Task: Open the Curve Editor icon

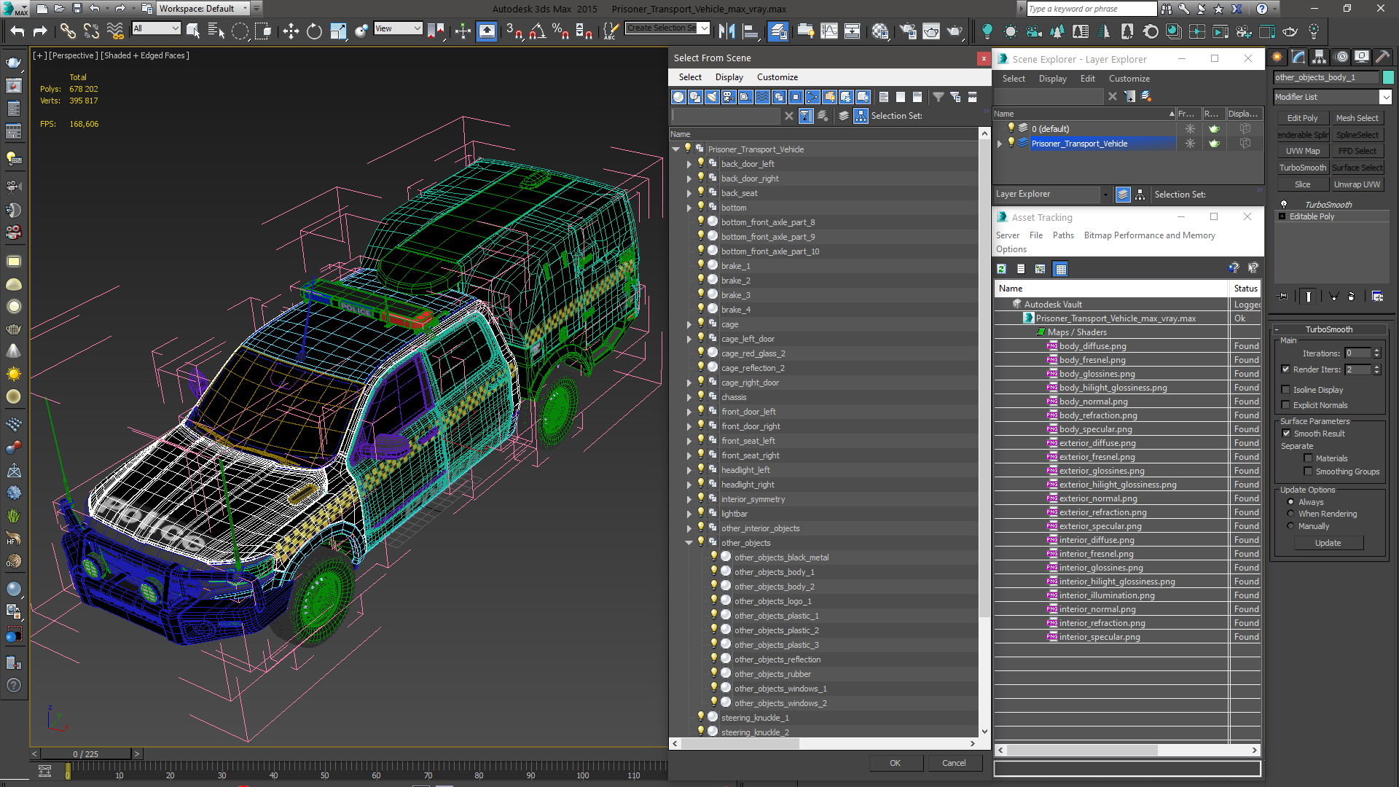Action: 829,31
